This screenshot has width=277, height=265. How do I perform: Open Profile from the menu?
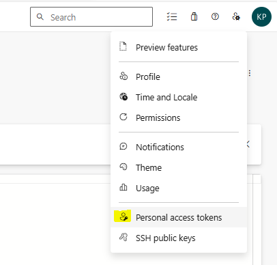point(179,76)
